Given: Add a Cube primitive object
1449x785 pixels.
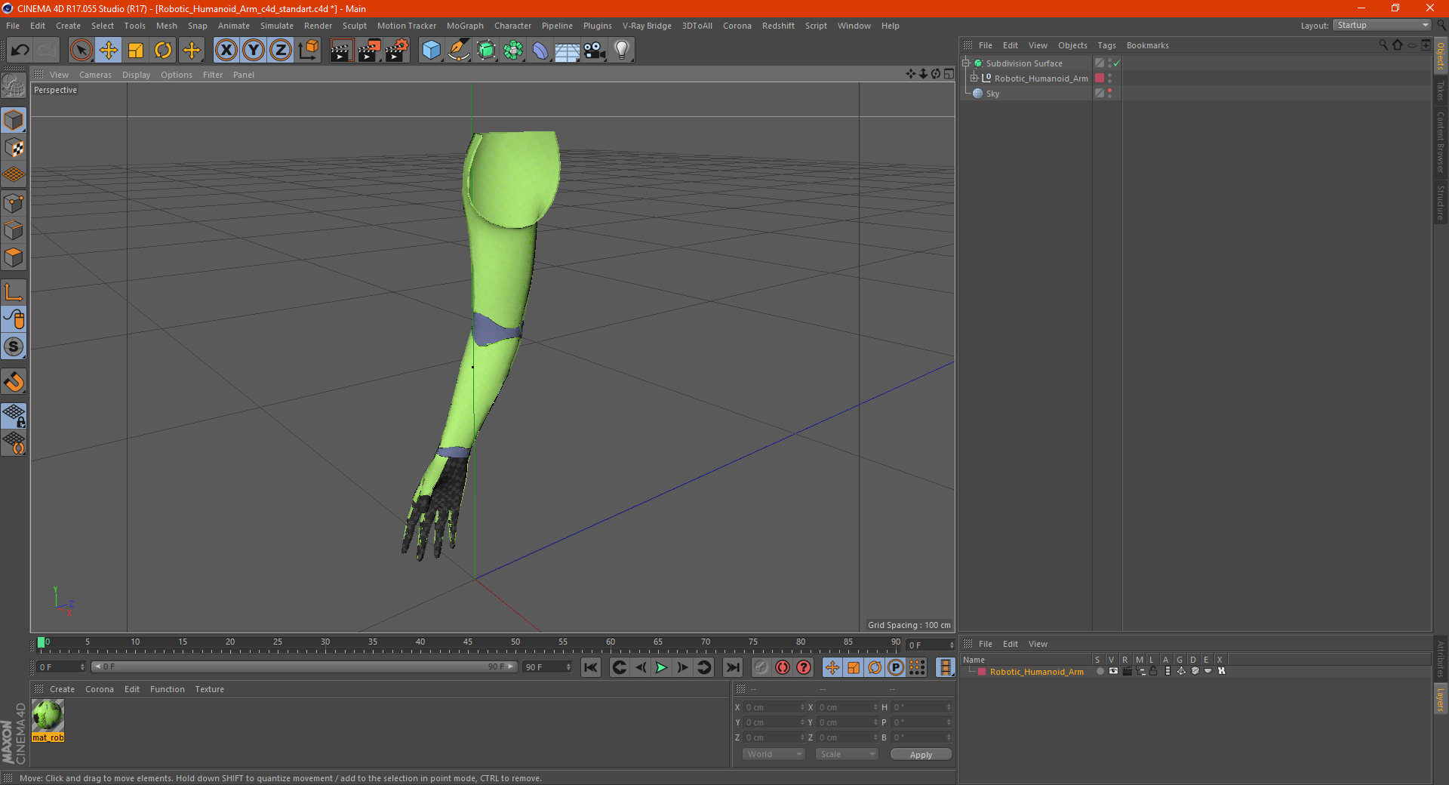Looking at the screenshot, I should 431,51.
